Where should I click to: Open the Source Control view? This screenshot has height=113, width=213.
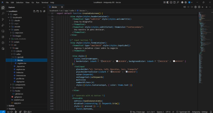coord(3,19)
